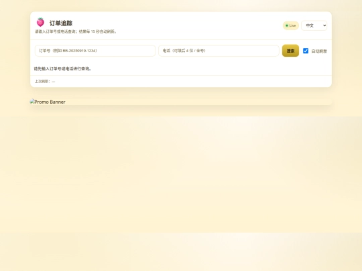Click the 上次刷新 last refresh text
The width and height of the screenshot is (362, 271).
click(45, 82)
